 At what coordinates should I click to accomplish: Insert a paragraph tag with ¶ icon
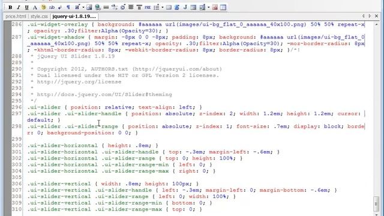pos(68,7)
